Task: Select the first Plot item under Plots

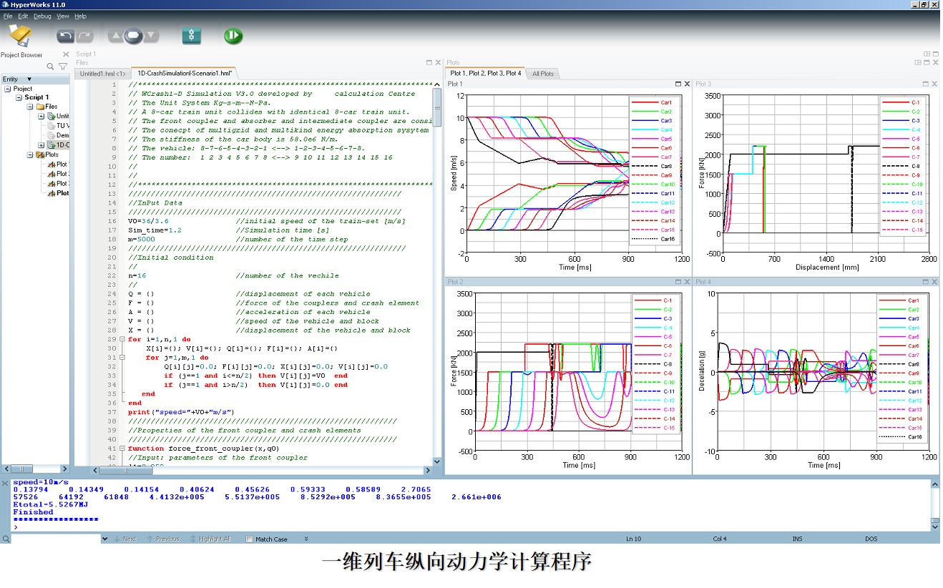Action: point(58,165)
